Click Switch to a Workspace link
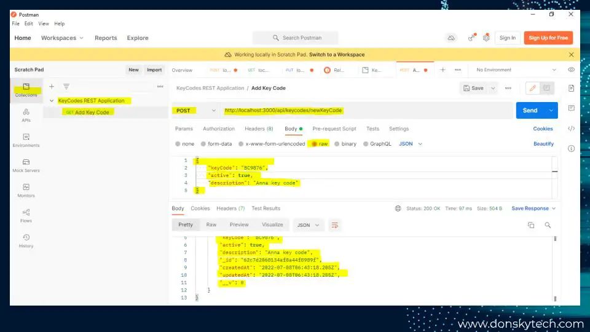This screenshot has width=590, height=332. [337, 55]
